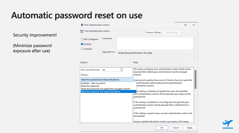Click the 'Grace period (hours):' label
The image size is (239, 133).
pos(90,70)
